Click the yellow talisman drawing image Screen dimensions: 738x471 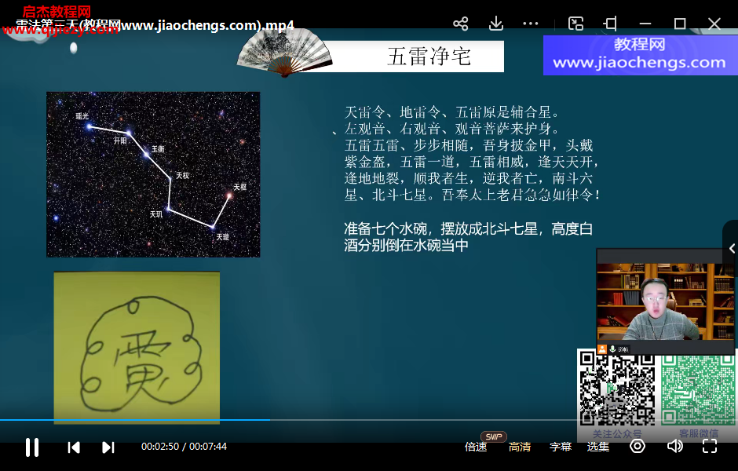(x=137, y=347)
